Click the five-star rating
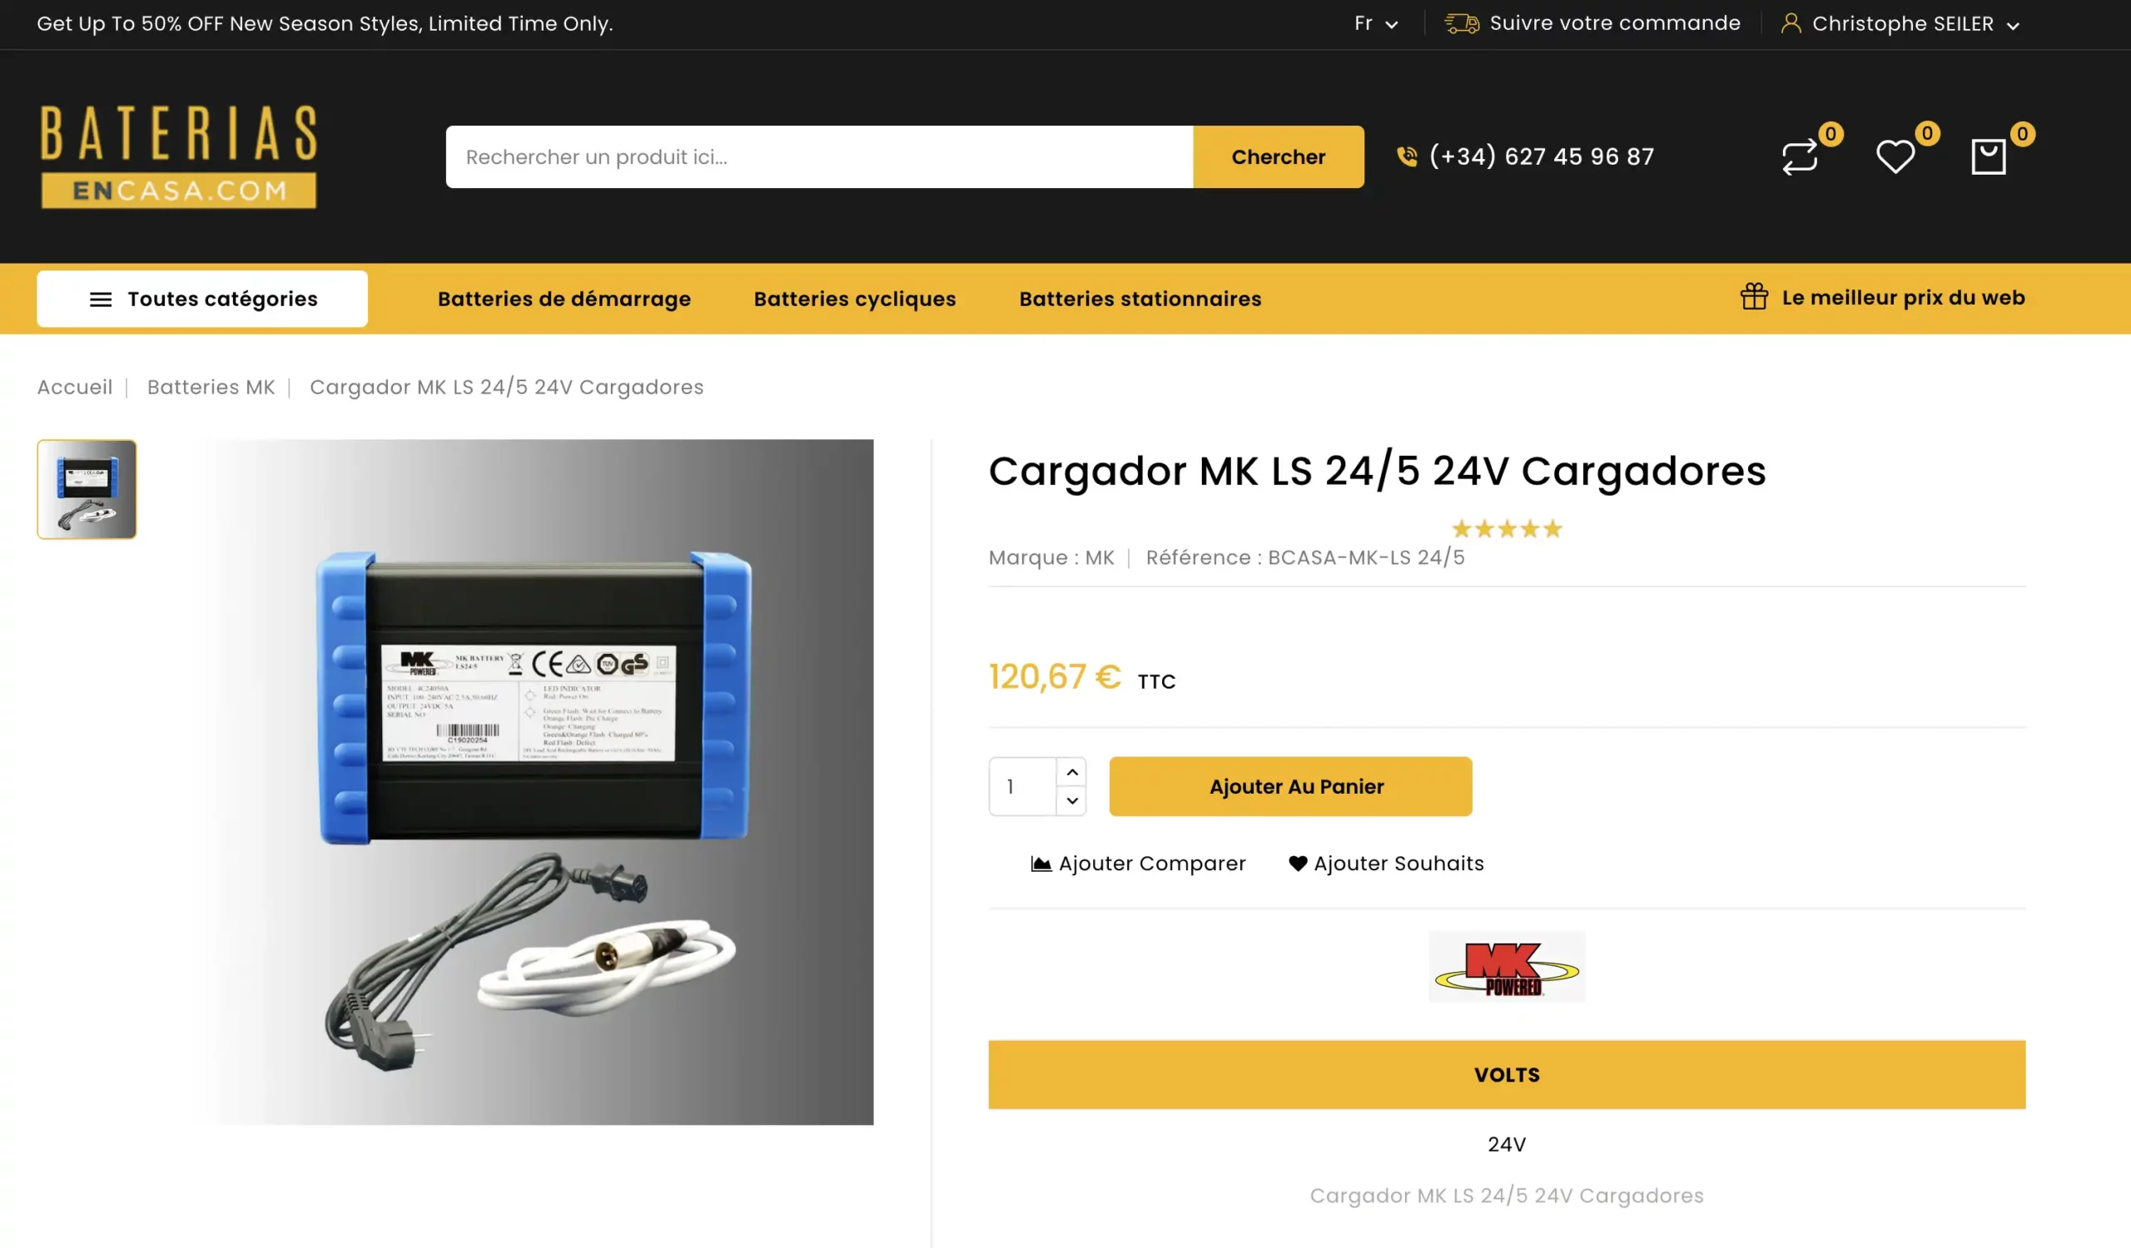Screen dimensions: 2131x1248 1507,530
